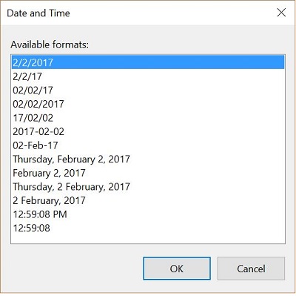The height and width of the screenshot is (296, 296).
Task: Pick the 02-Feb-17 format
Action: pyautogui.click(x=148, y=145)
